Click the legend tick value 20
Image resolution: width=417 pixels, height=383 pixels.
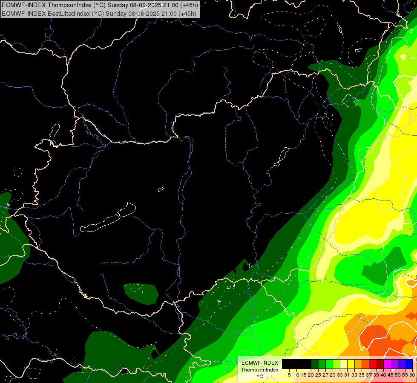311,375
